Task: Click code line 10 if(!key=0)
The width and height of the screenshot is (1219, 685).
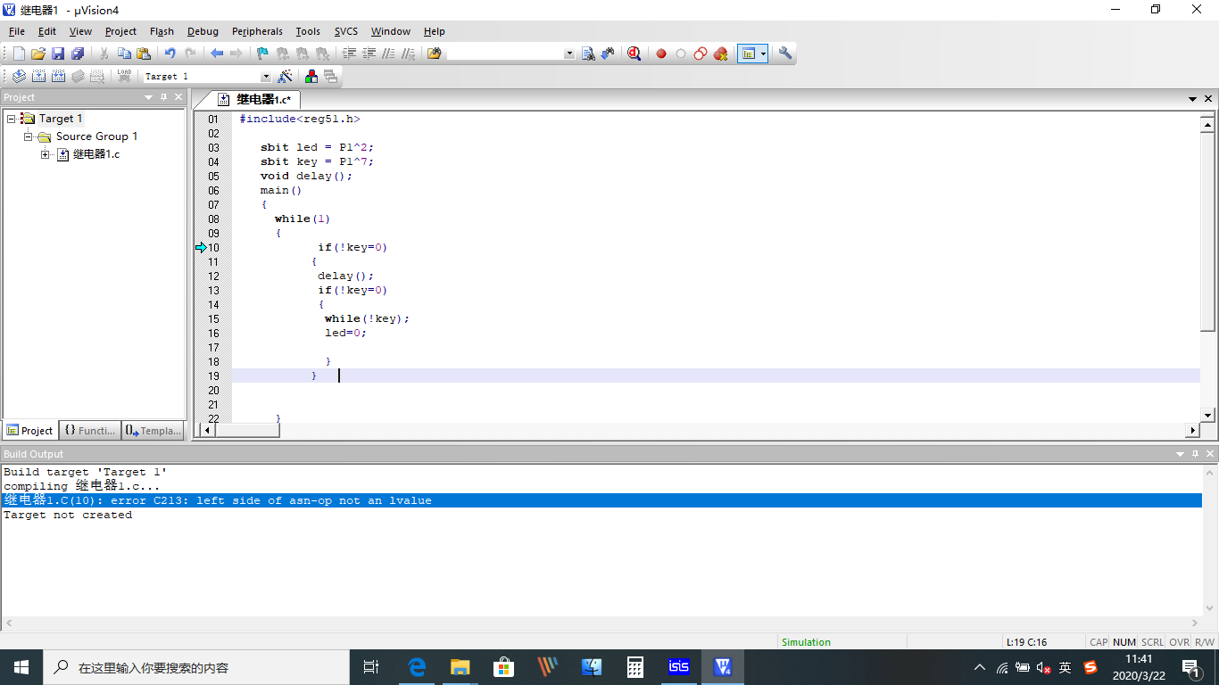Action: pos(352,247)
